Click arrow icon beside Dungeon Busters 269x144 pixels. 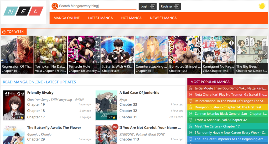pos(190,107)
